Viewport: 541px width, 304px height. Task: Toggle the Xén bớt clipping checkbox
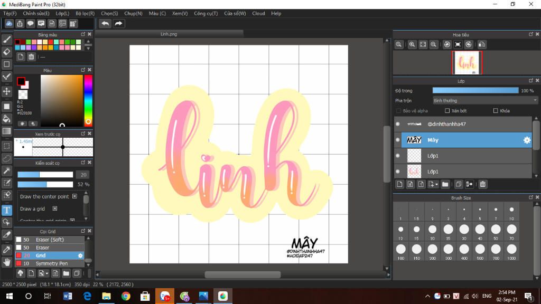(447, 111)
